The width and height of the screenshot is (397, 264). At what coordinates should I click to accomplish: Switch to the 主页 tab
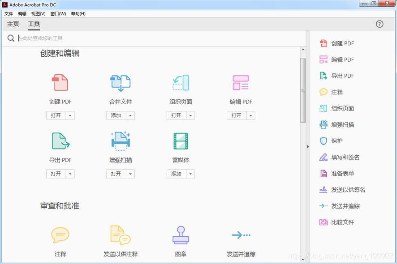click(13, 24)
